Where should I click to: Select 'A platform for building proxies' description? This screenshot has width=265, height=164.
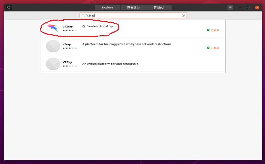tap(127, 44)
